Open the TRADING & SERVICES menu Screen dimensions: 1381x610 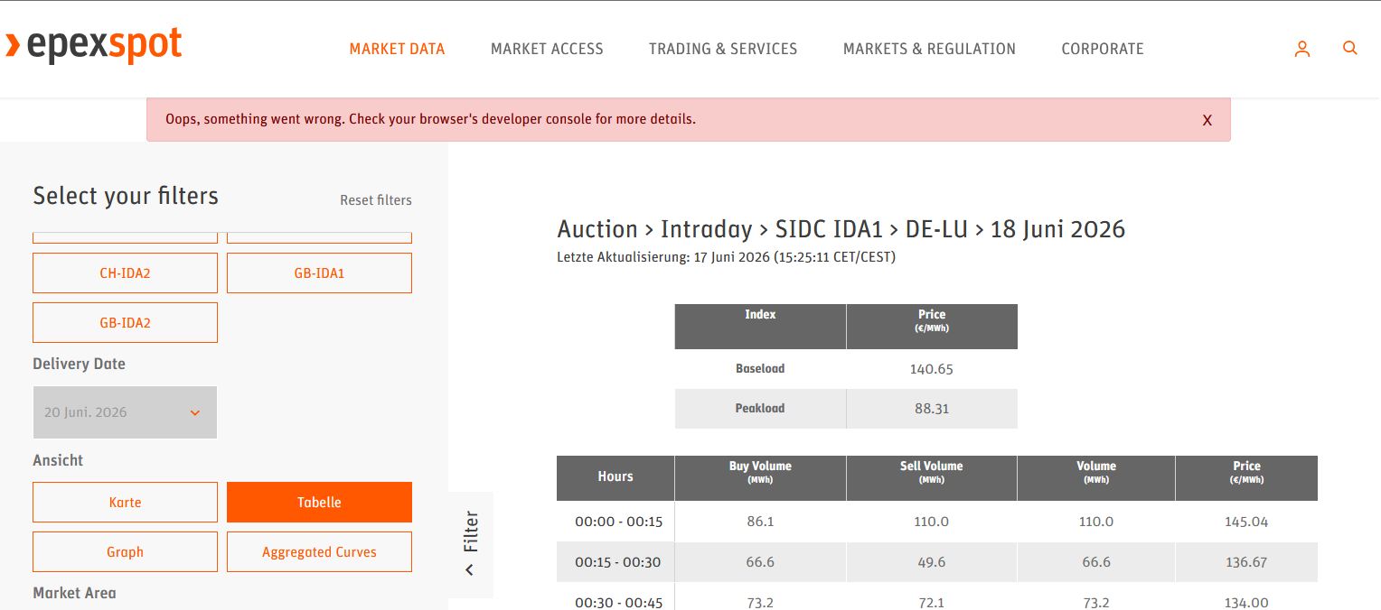point(723,49)
